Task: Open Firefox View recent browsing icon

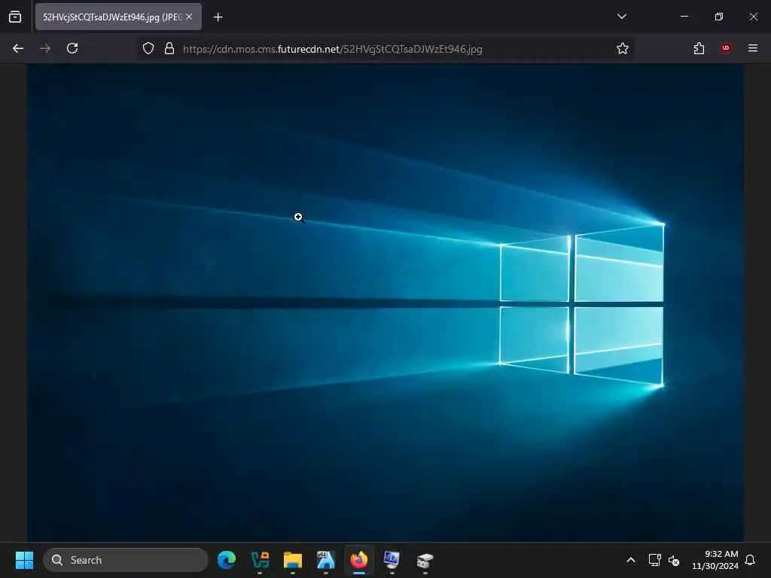Action: tap(15, 17)
